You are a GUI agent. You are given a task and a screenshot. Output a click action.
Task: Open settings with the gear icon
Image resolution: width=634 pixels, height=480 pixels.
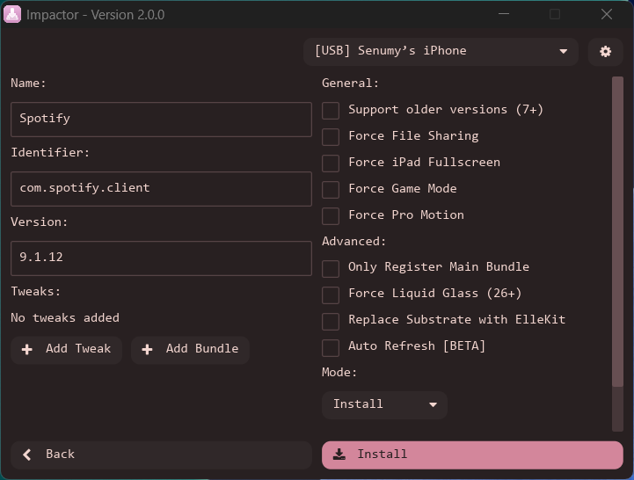pos(605,52)
